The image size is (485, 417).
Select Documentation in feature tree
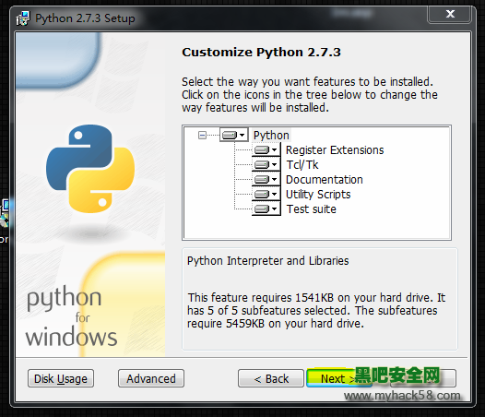coord(325,180)
